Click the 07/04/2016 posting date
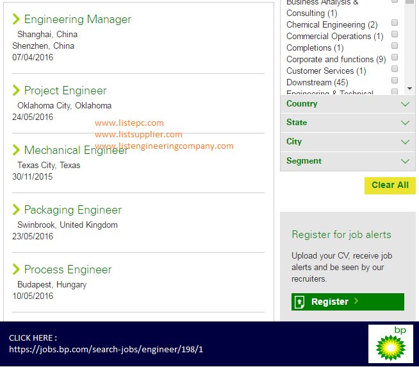The width and height of the screenshot is (419, 367). (x=33, y=58)
